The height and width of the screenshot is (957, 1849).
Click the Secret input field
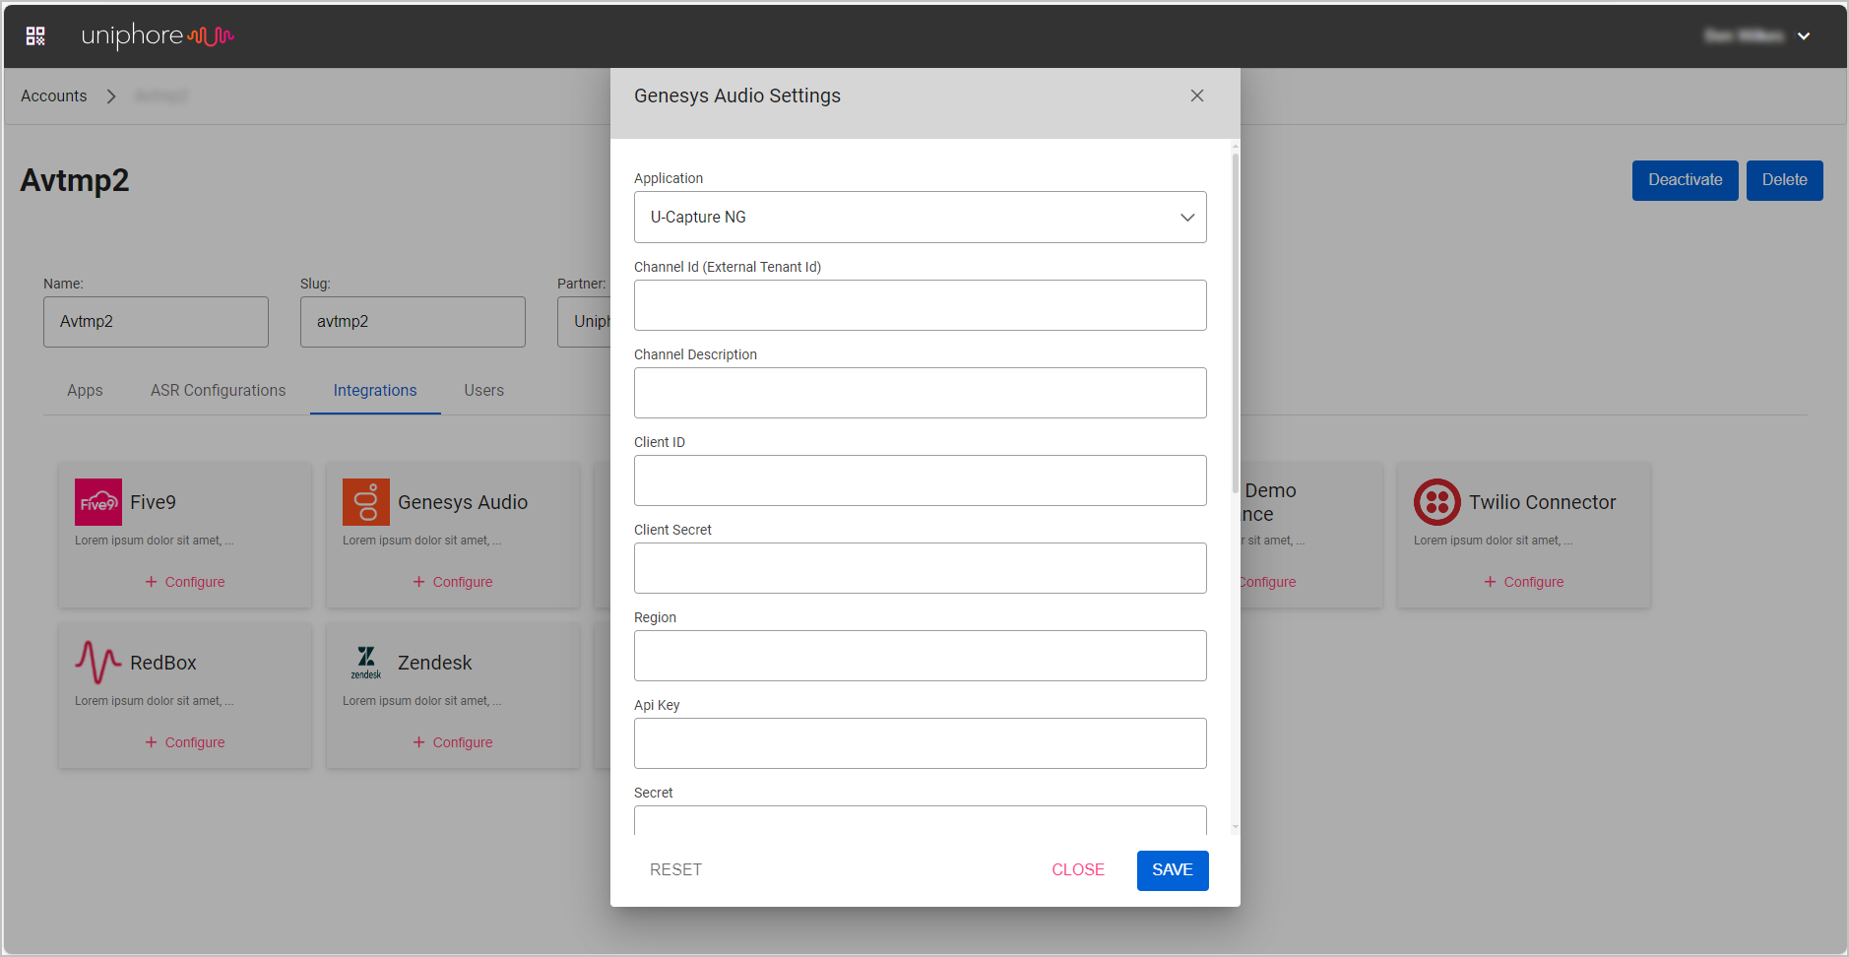coord(921,820)
